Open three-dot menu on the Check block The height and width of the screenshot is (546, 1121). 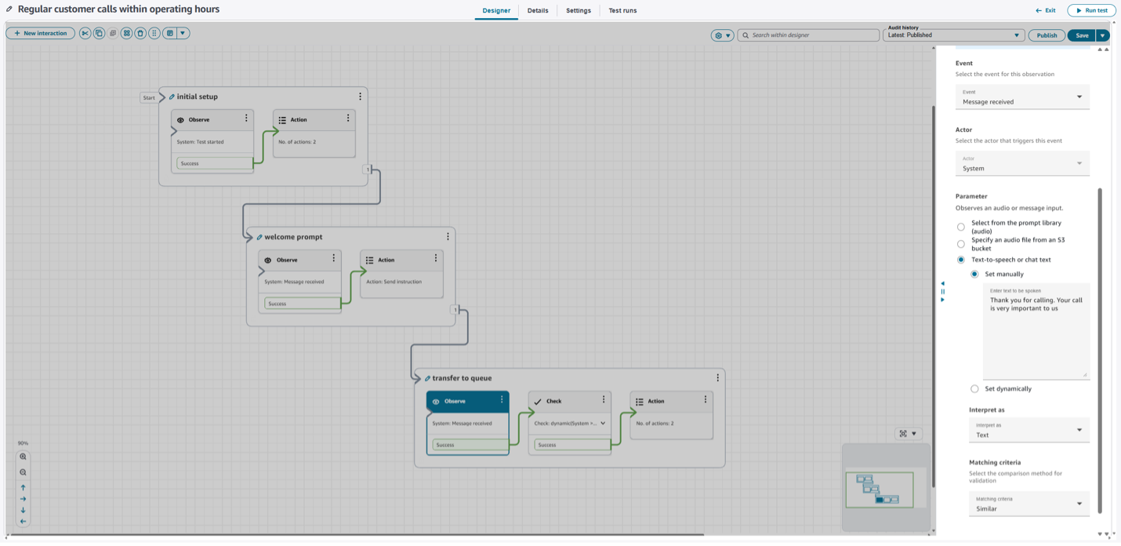(x=603, y=400)
